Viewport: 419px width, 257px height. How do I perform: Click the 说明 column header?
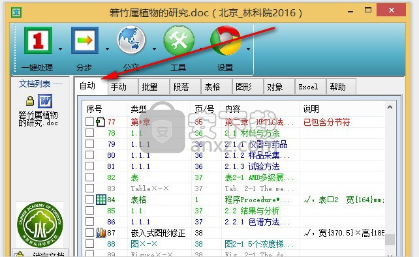click(311, 109)
